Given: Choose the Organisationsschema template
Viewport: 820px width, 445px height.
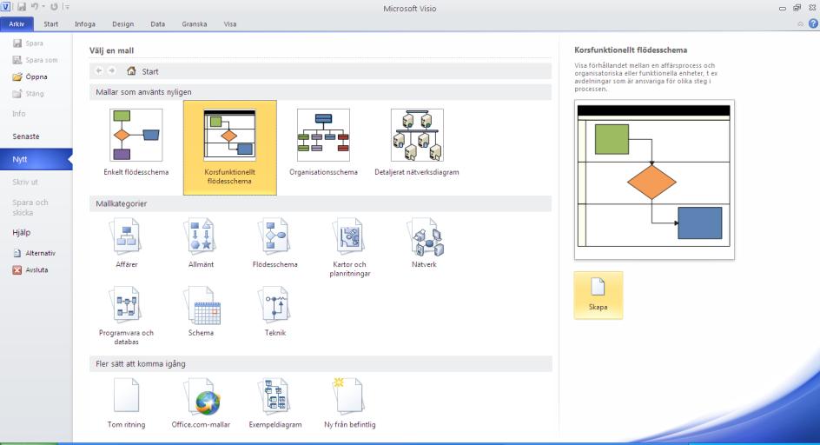Looking at the screenshot, I should 323,143.
